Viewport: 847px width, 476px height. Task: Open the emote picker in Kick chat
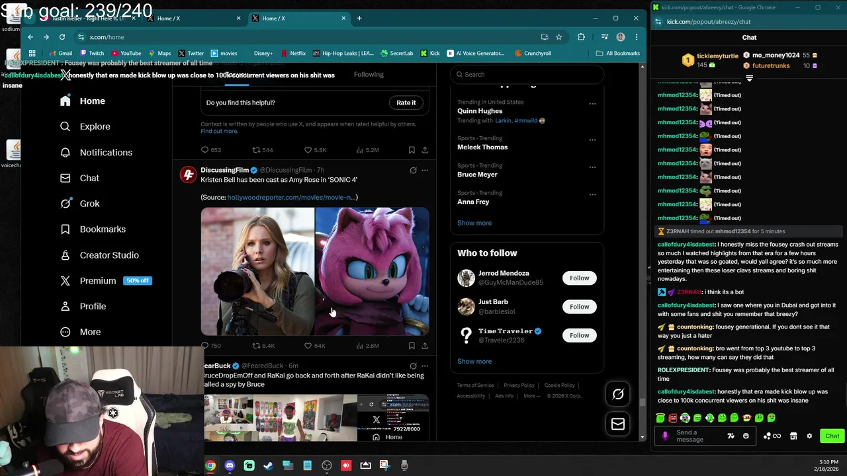pyautogui.click(x=746, y=436)
